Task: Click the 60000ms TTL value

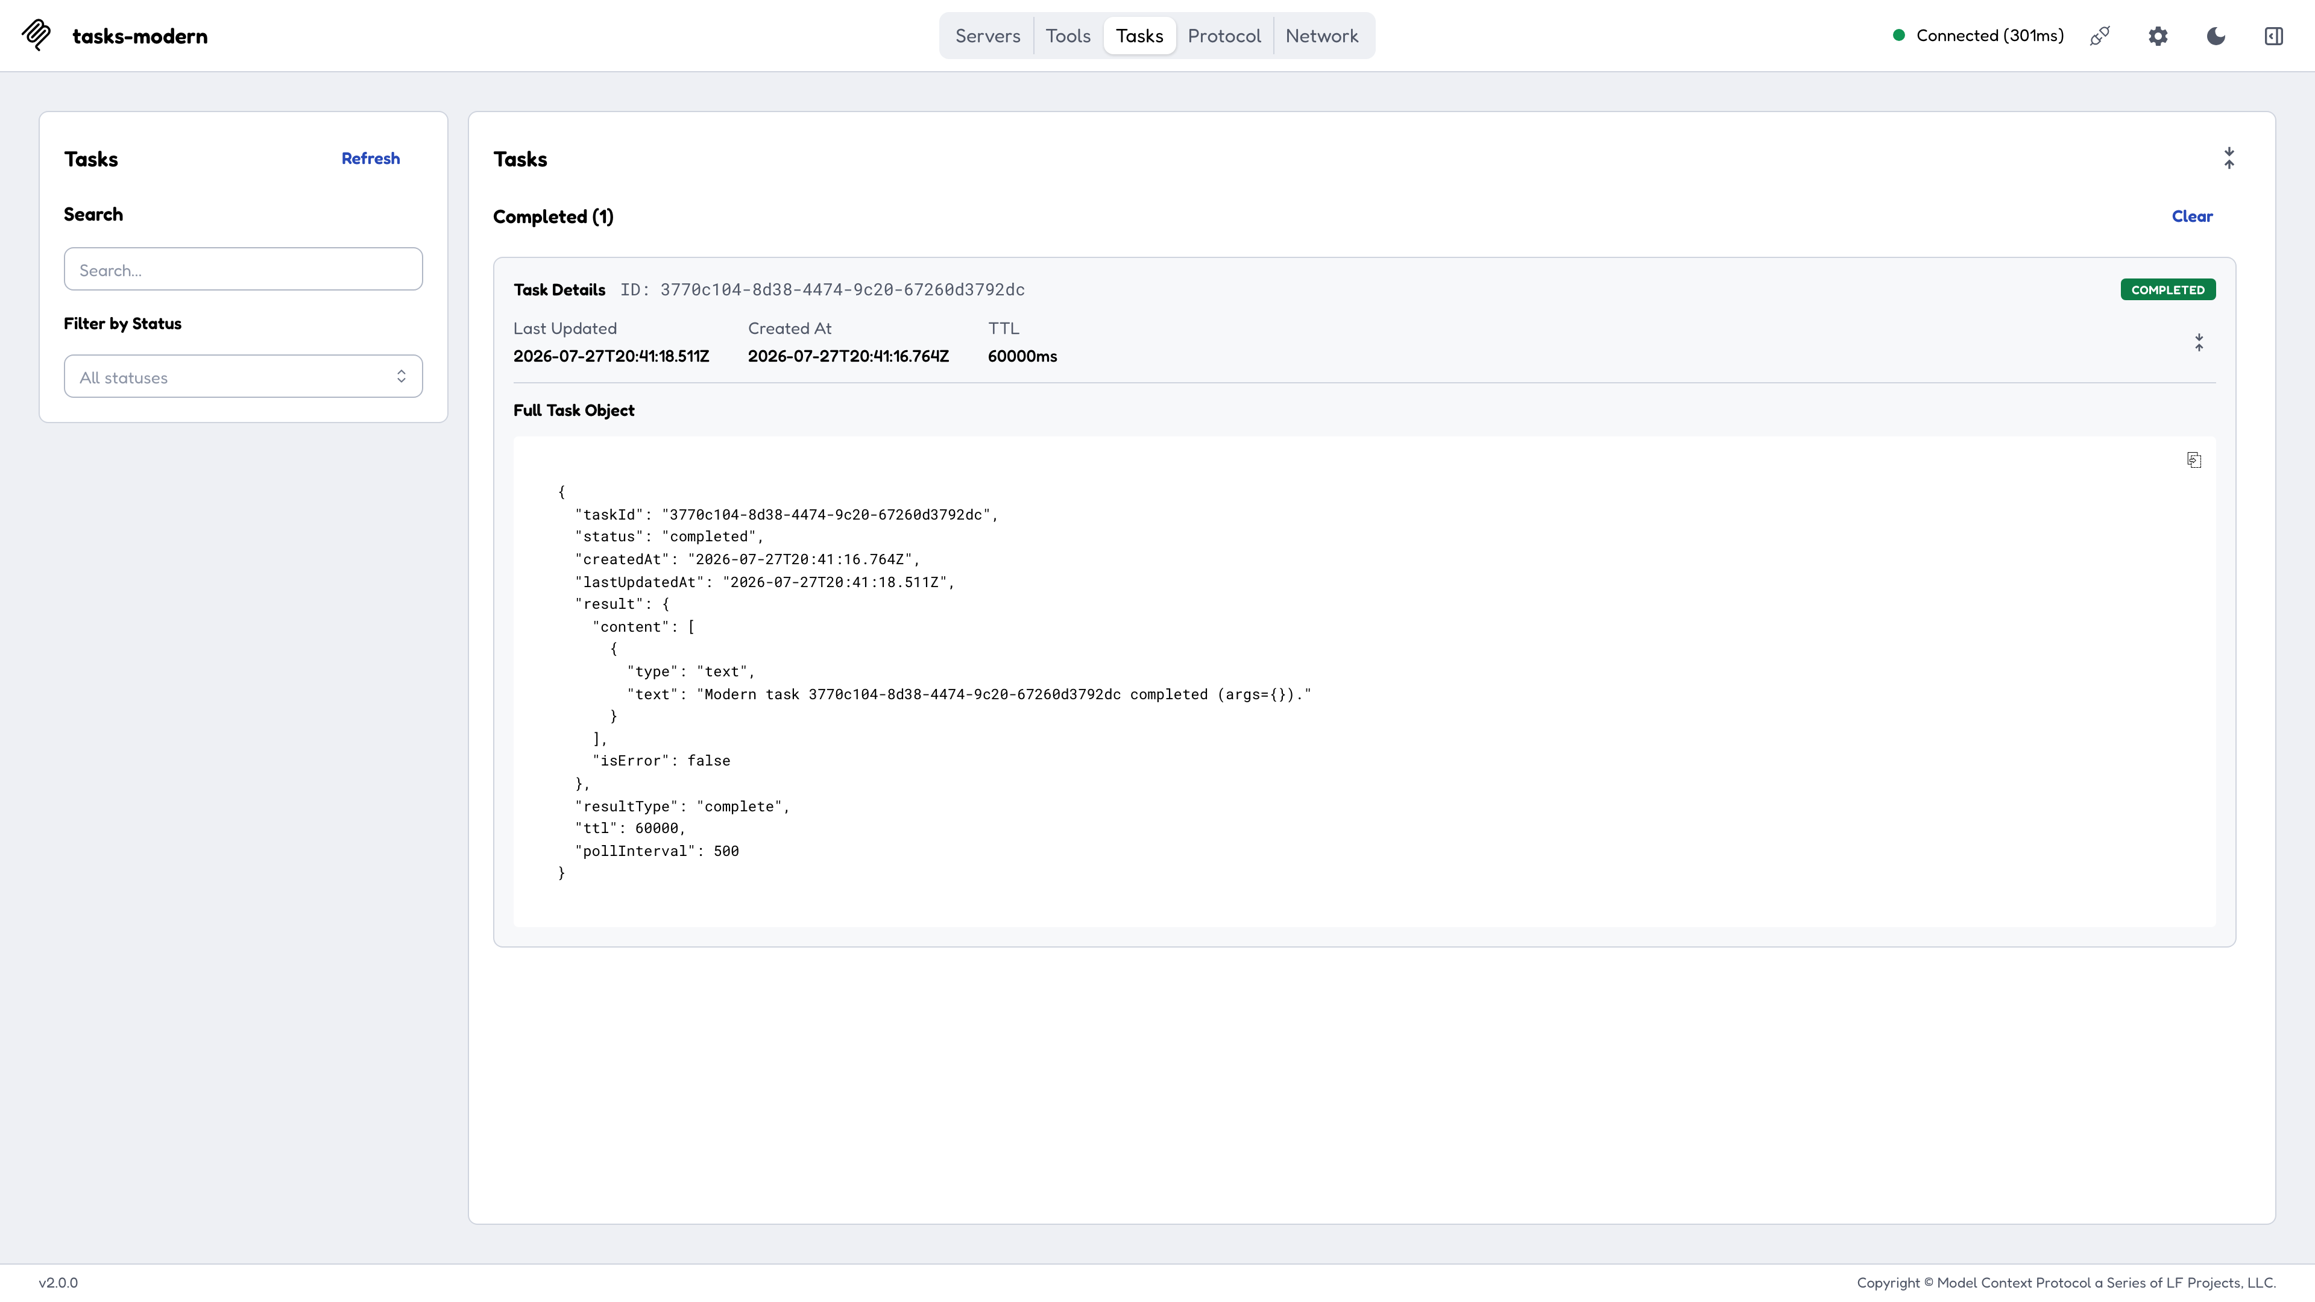Action: [1022, 357]
